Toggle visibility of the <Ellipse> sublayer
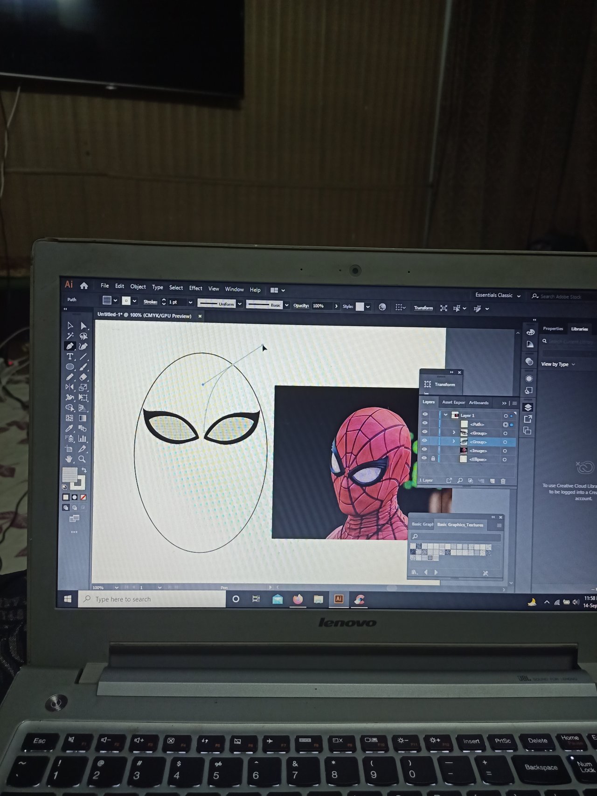The image size is (597, 796). click(424, 458)
